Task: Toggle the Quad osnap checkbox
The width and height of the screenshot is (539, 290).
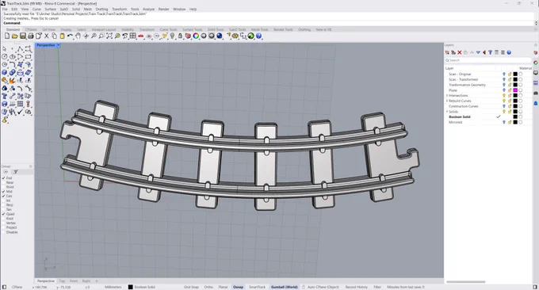Action: tap(3, 214)
